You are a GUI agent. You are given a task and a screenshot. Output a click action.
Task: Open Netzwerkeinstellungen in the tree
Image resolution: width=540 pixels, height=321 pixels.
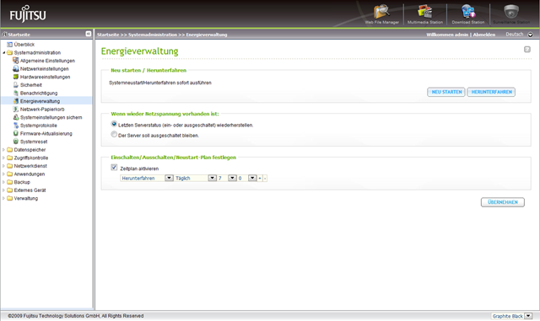44,69
